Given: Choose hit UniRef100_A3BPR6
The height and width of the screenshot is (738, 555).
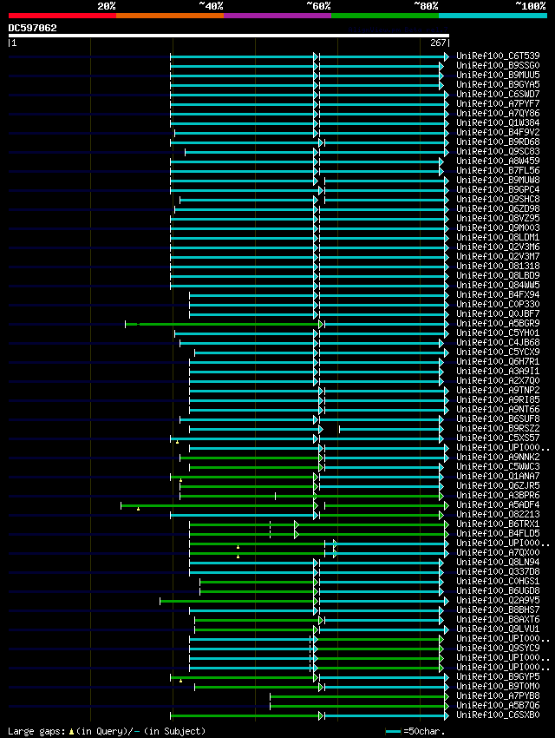Looking at the screenshot, I should pos(498,495).
